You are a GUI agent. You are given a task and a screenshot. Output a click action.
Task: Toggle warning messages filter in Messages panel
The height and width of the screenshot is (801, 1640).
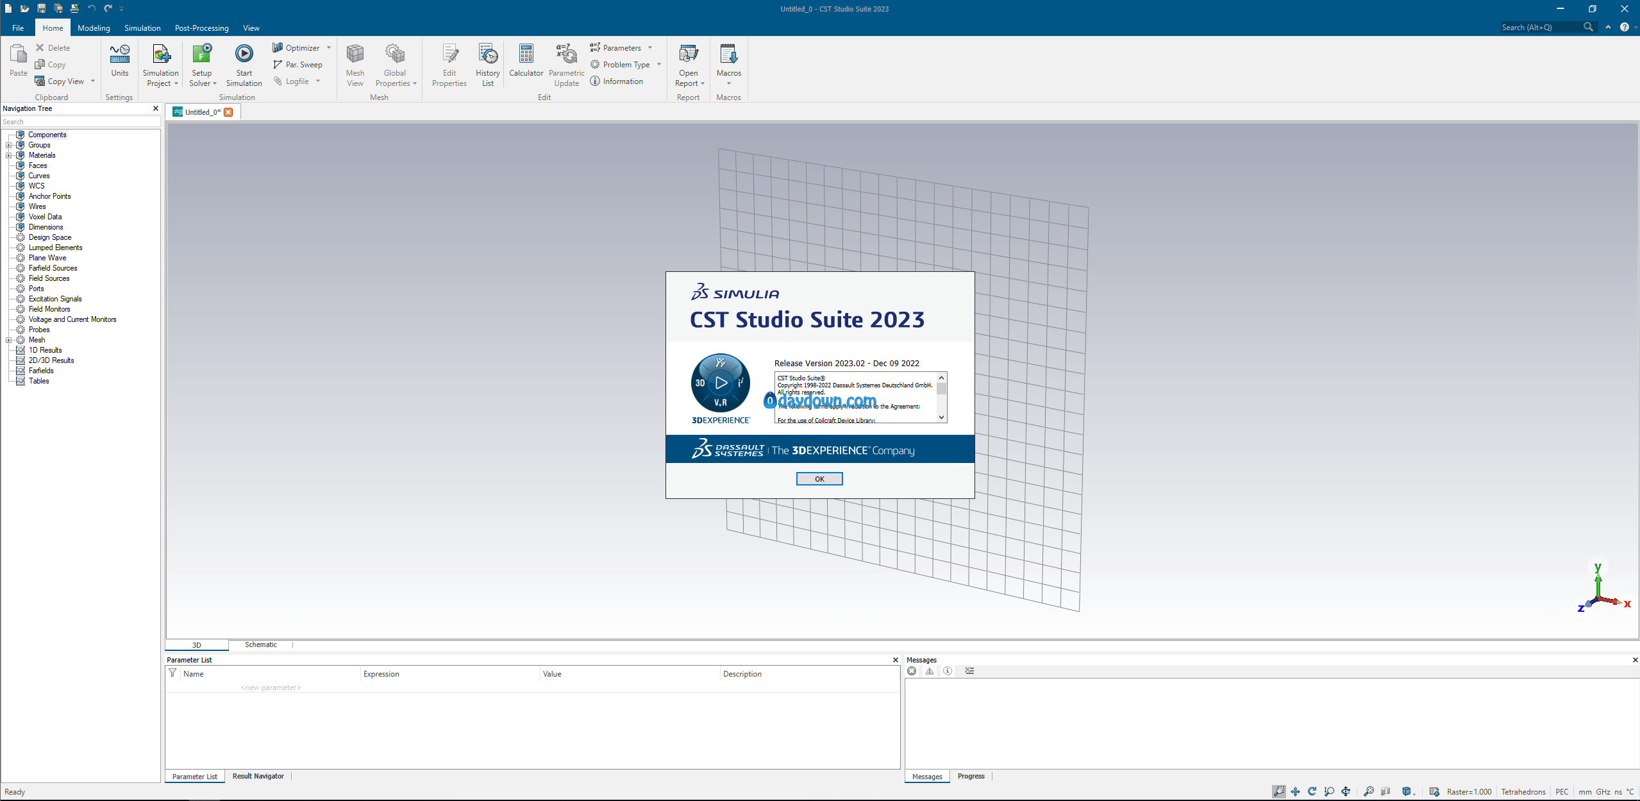coord(930,671)
